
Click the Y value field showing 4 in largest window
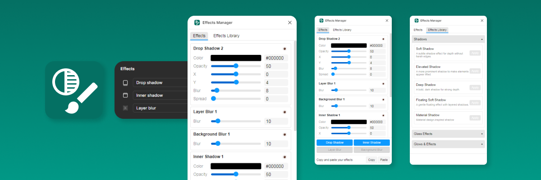pos(276,82)
